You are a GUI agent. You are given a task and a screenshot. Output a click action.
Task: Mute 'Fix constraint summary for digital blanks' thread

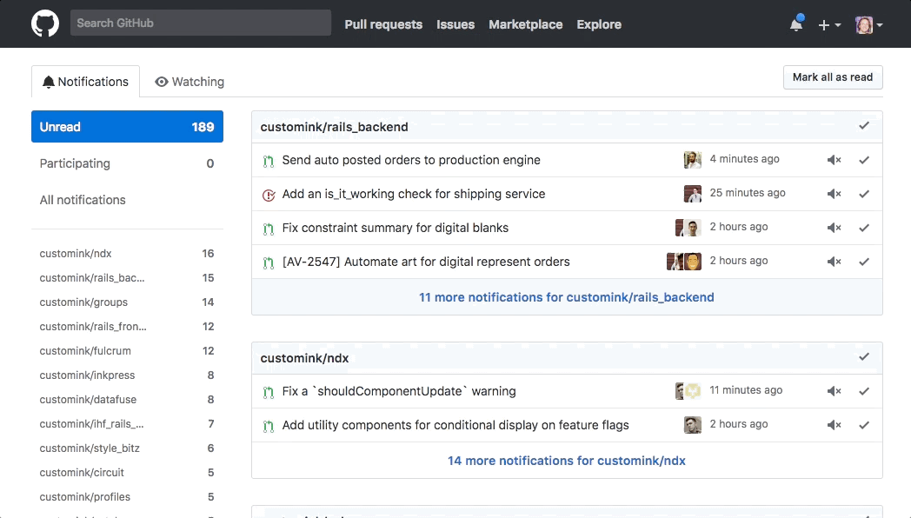[x=834, y=228]
